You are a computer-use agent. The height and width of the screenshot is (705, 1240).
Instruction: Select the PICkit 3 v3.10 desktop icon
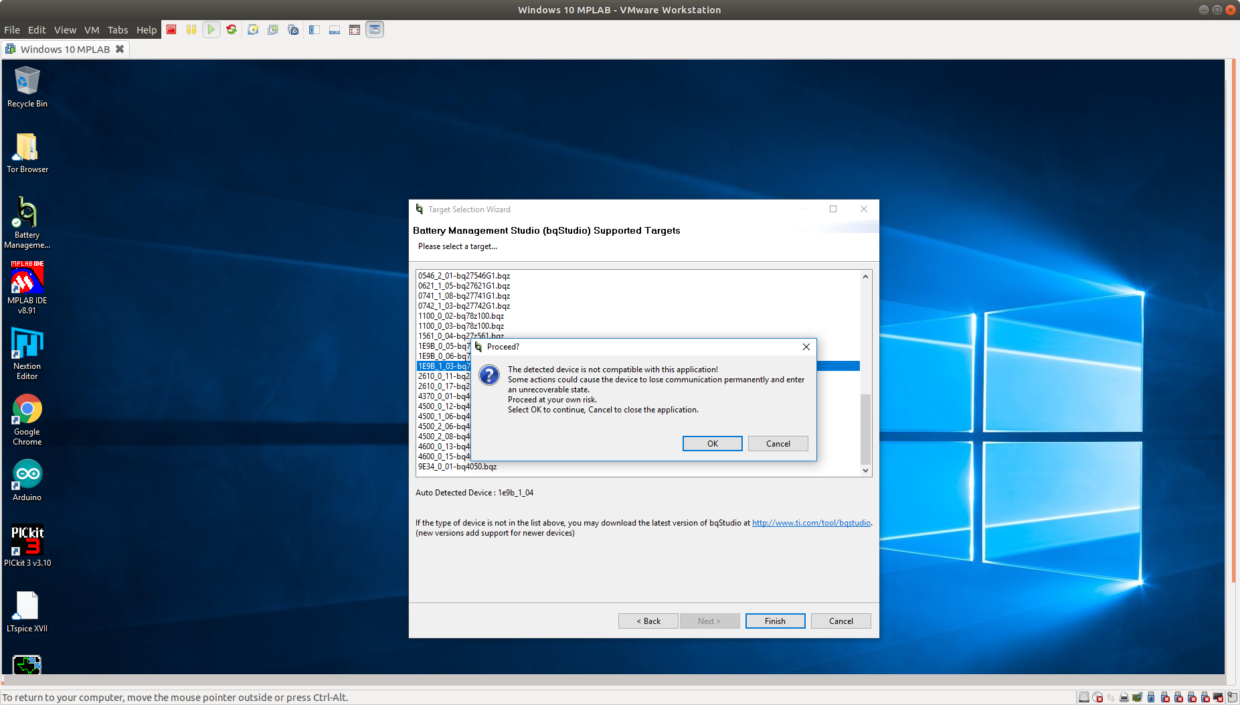(27, 546)
